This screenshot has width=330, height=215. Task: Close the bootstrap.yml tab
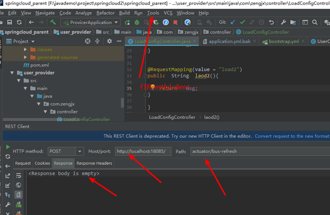[303, 41]
